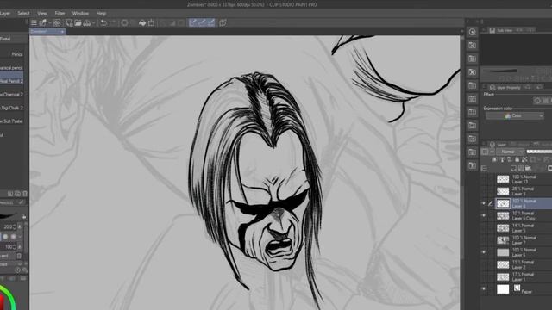
Task: Toggle first snap-to-ruler button in command bar
Action: point(193,23)
